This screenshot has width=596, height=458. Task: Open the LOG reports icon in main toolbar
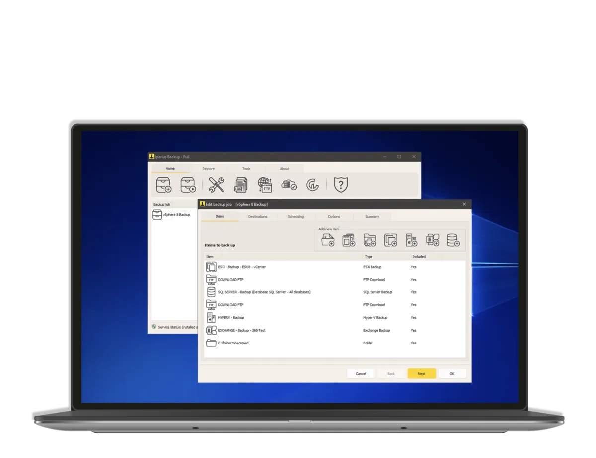(x=241, y=185)
